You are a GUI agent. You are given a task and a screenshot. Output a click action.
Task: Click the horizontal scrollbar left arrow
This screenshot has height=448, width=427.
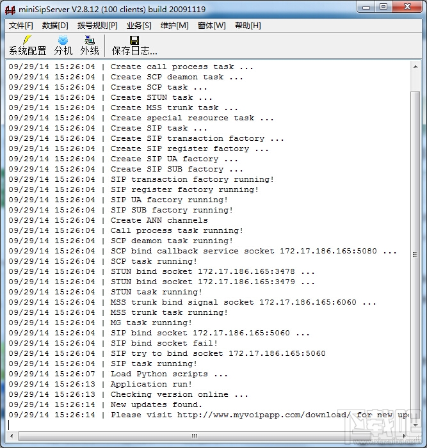pyautogui.click(x=12, y=436)
